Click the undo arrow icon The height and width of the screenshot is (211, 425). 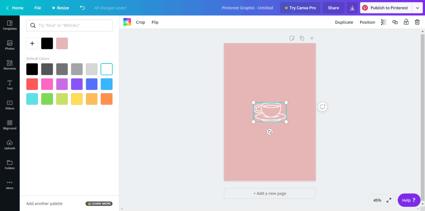[x=83, y=7]
